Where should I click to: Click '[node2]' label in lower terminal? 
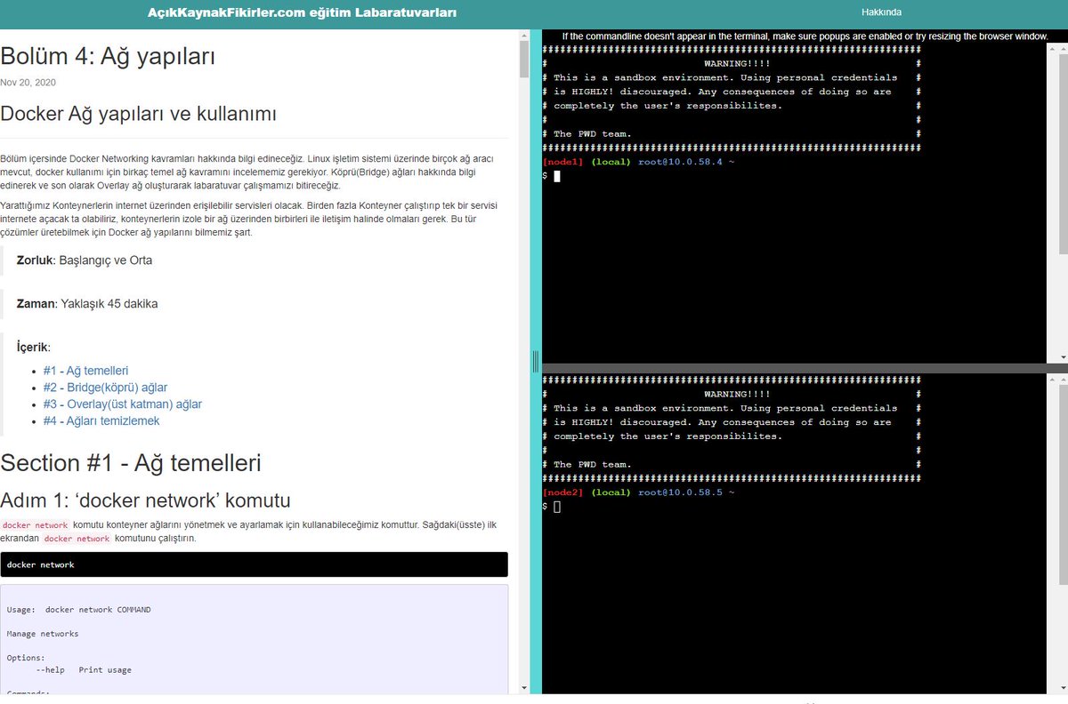coord(562,492)
